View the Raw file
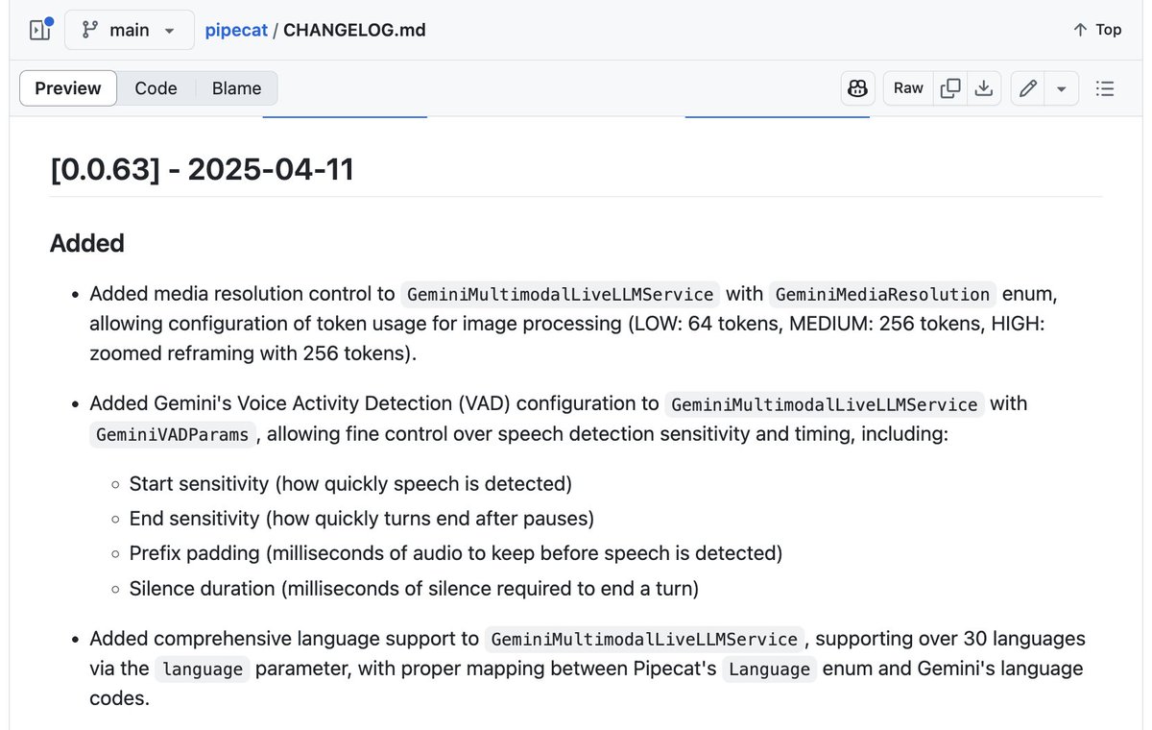The height and width of the screenshot is (730, 1152). point(908,88)
